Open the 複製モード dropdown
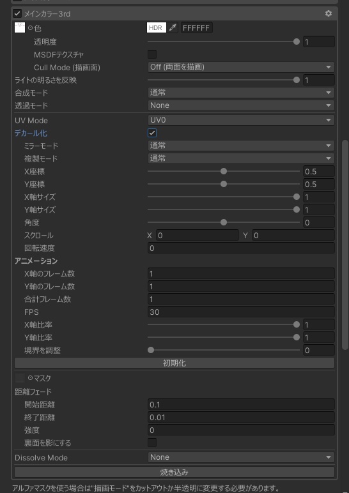The height and width of the screenshot is (493, 349). coord(241,158)
